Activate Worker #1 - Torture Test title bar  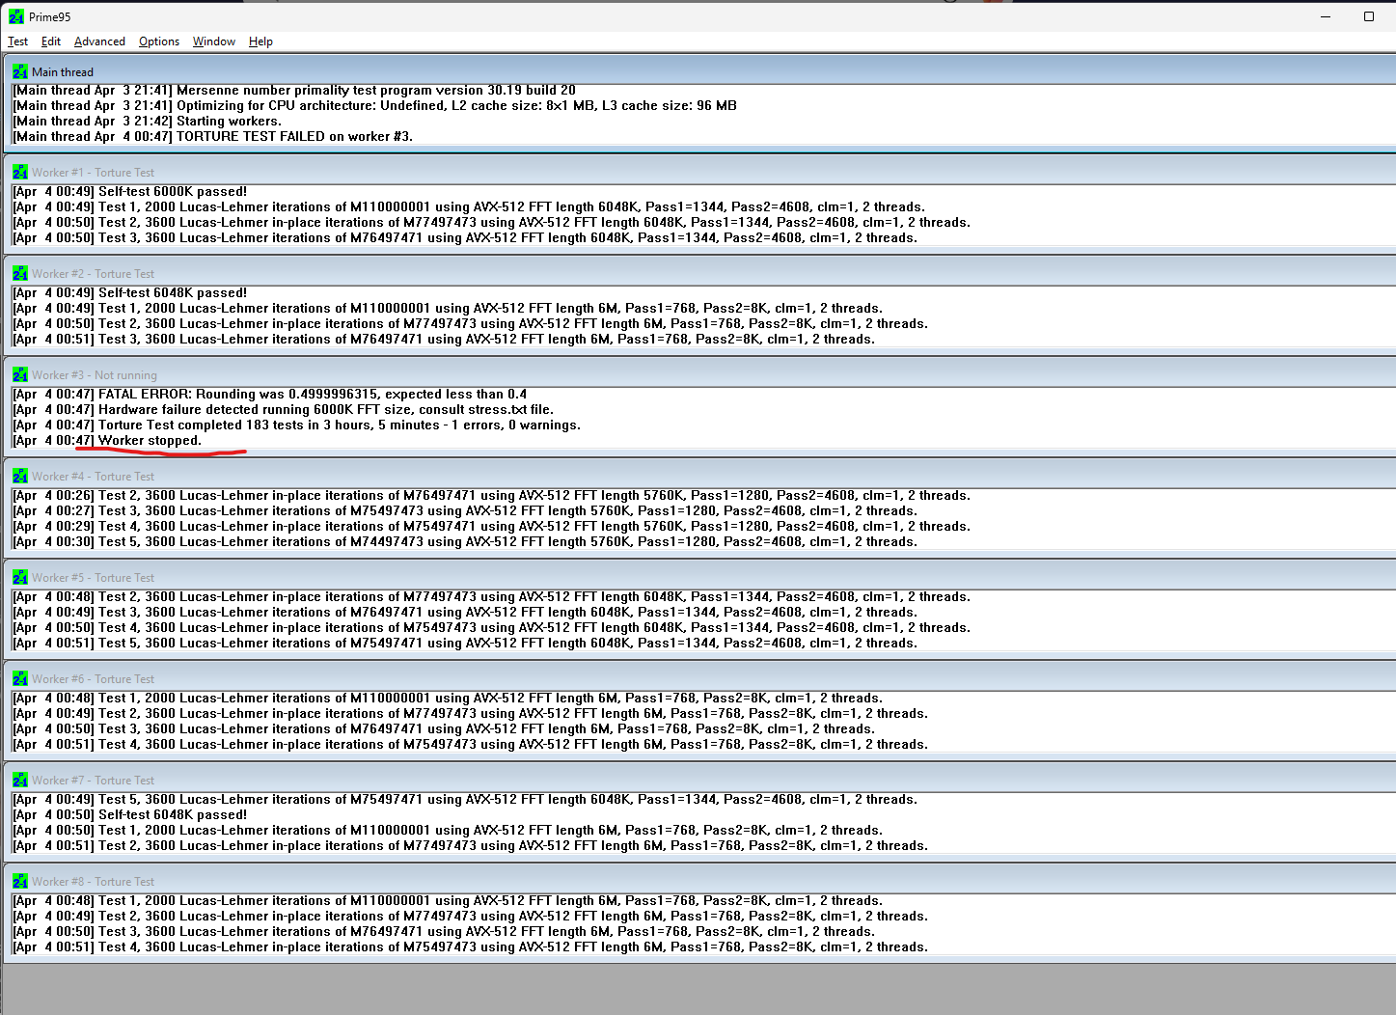click(x=702, y=173)
